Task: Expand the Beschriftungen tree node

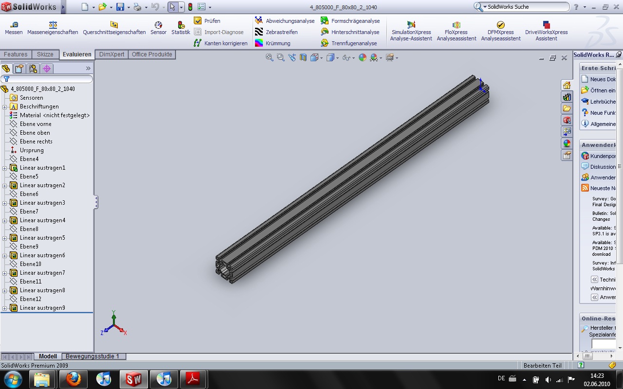Action: [4, 107]
